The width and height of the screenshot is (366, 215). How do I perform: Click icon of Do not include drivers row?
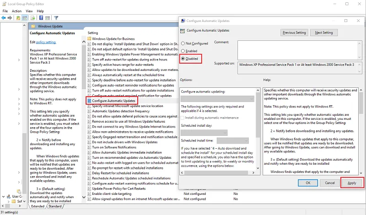pos(89,142)
